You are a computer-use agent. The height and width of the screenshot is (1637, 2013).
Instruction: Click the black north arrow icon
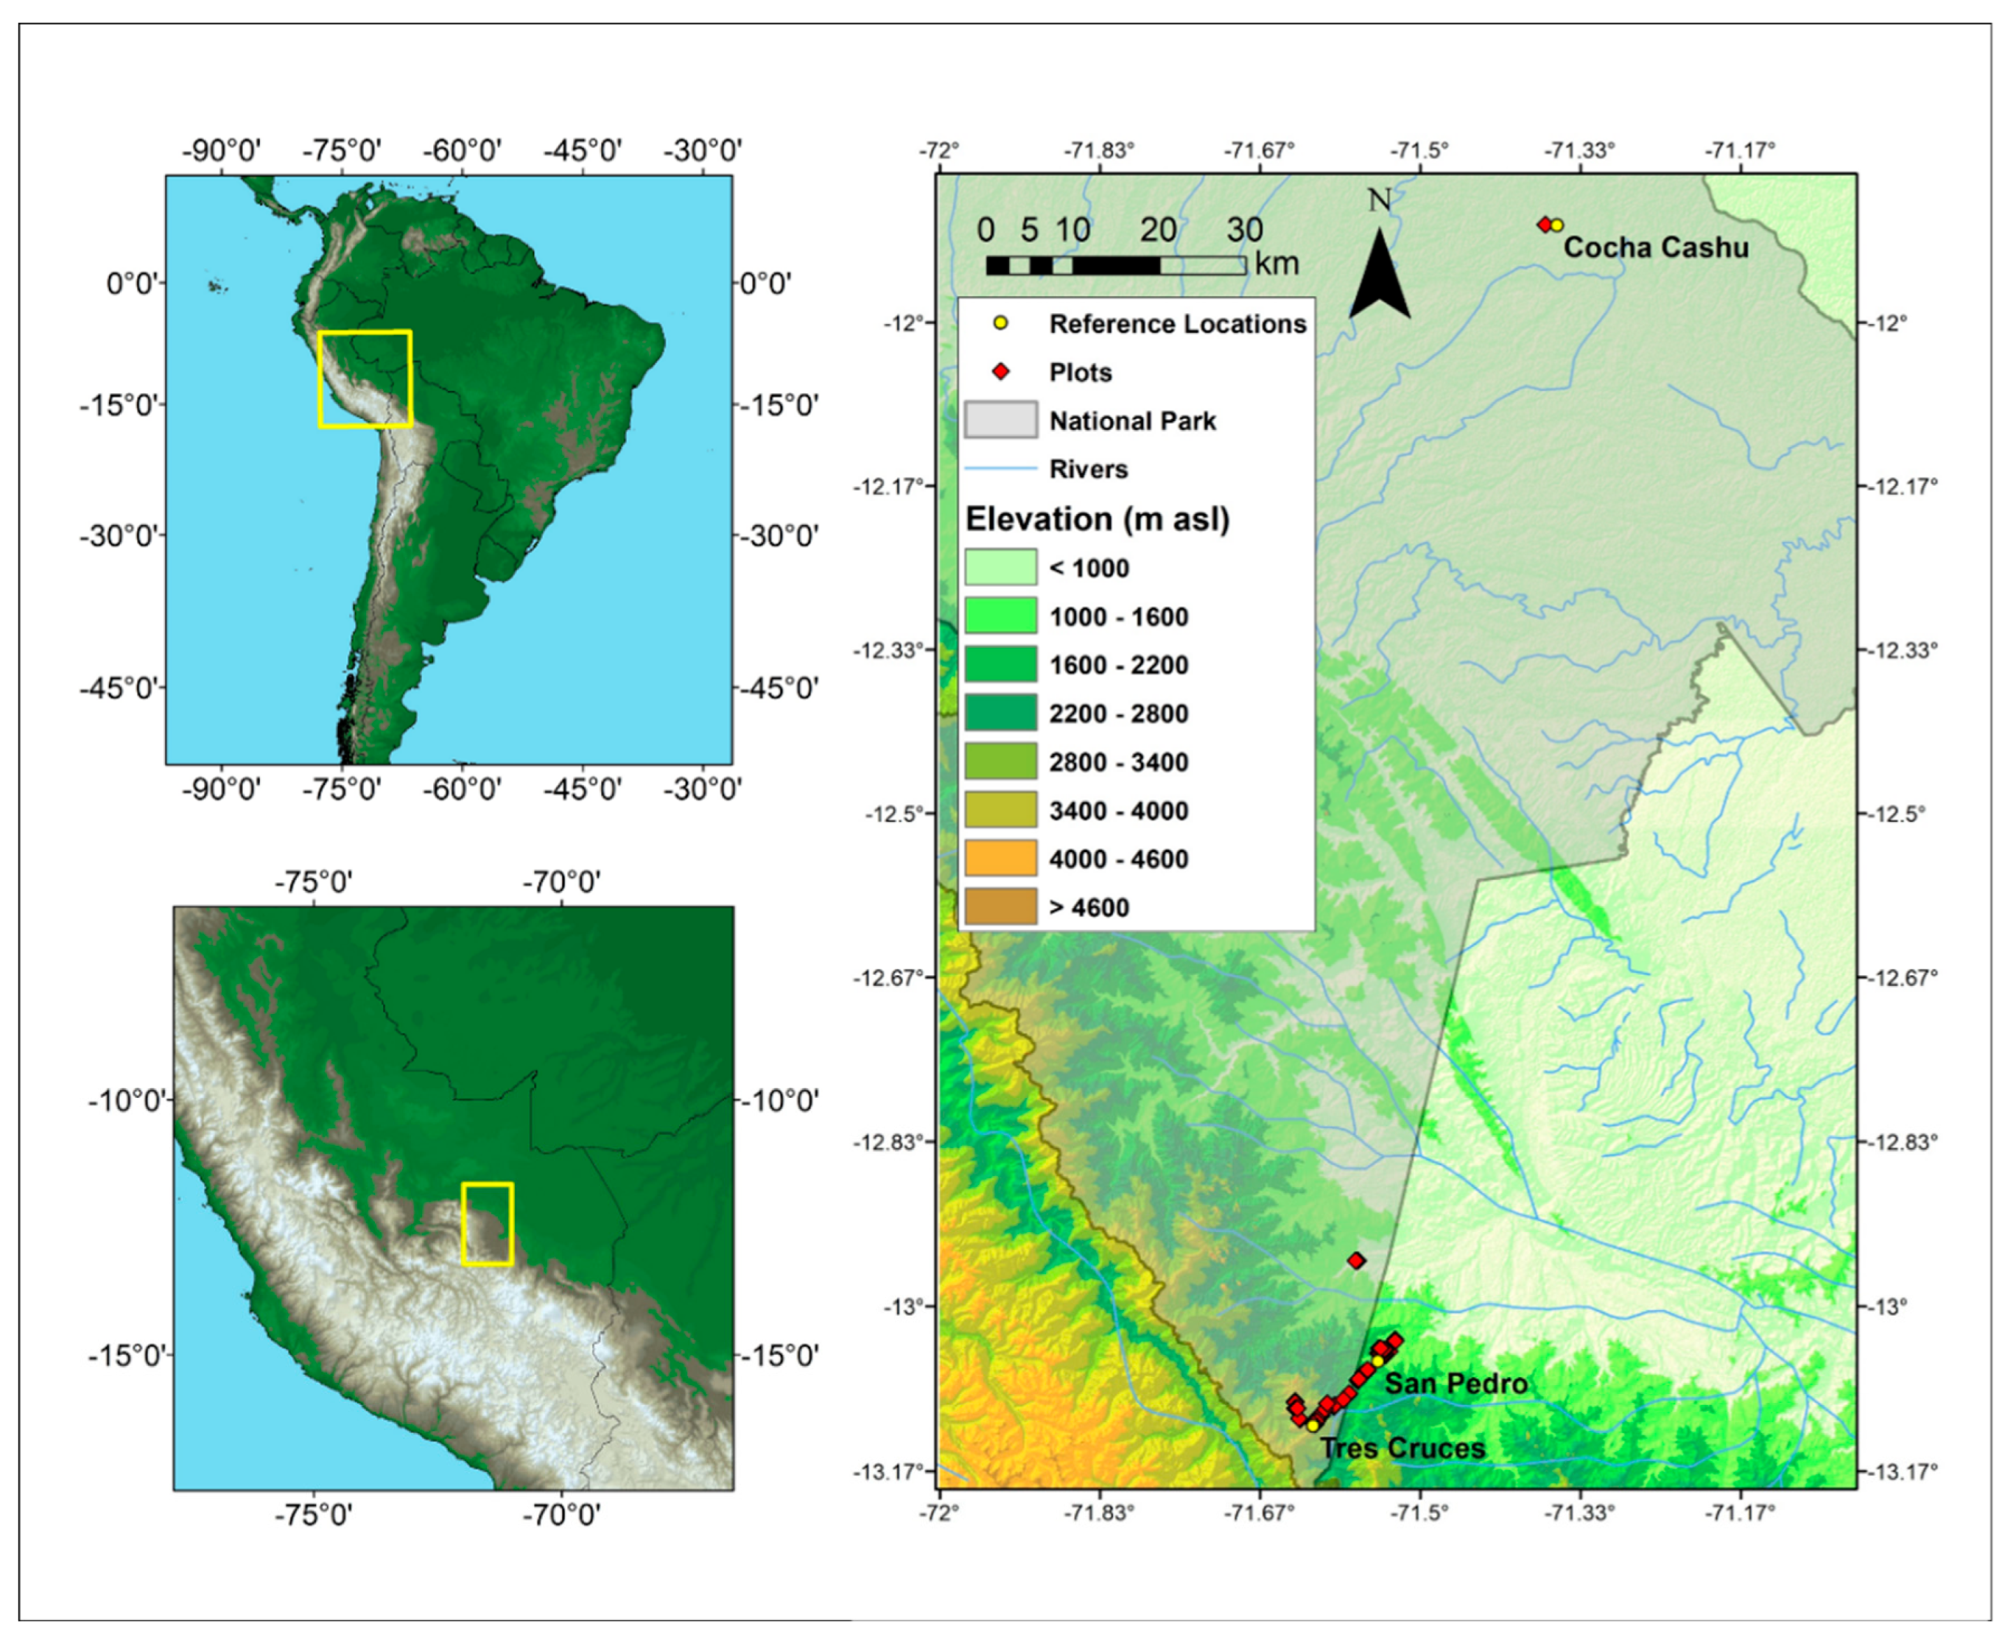click(x=1379, y=277)
